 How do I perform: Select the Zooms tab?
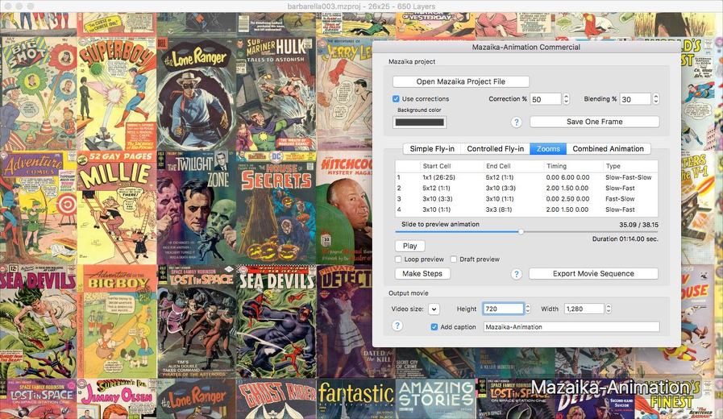[x=548, y=148]
